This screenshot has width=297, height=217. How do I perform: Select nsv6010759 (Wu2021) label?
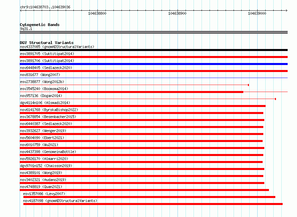tap(39, 145)
